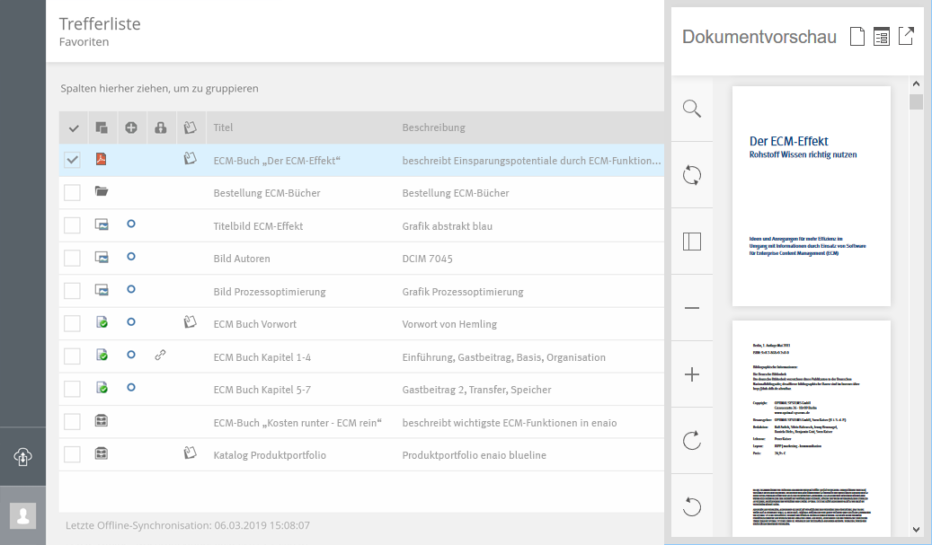Sort by the Titel column header
Viewport: 932px width, 545px height.
223,127
